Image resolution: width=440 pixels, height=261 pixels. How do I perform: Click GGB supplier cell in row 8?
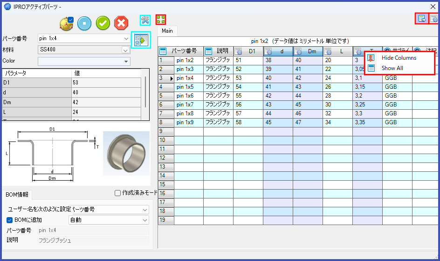point(397,122)
